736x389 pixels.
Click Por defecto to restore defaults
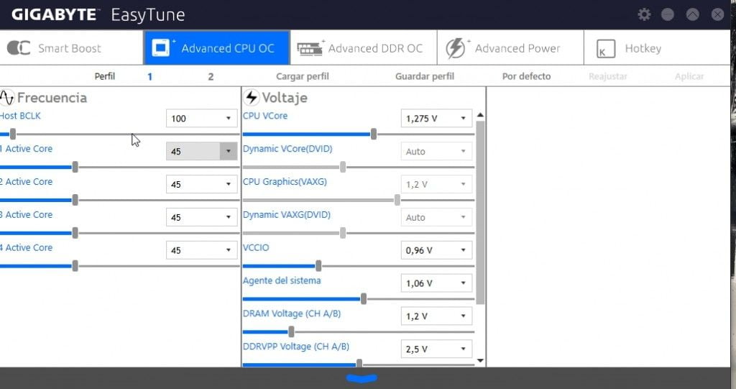tap(526, 76)
